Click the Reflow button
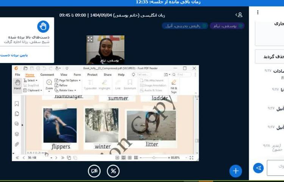The height and width of the screenshot is (182, 284). point(61,85)
